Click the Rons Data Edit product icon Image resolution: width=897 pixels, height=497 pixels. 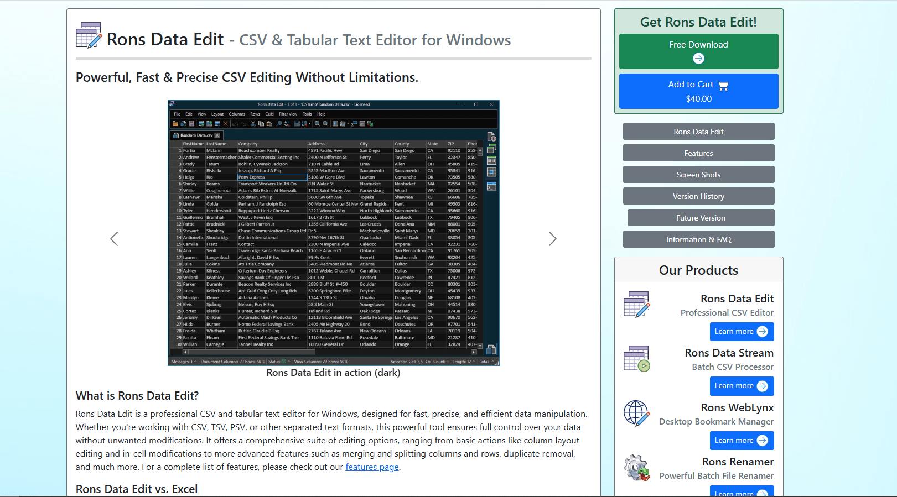(x=636, y=305)
